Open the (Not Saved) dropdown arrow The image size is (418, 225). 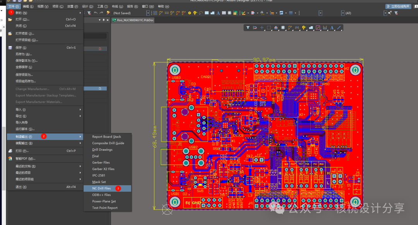point(148,13)
